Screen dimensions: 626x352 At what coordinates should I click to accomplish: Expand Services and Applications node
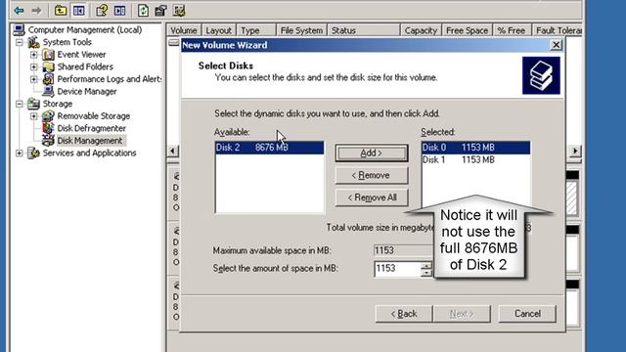[x=20, y=154]
